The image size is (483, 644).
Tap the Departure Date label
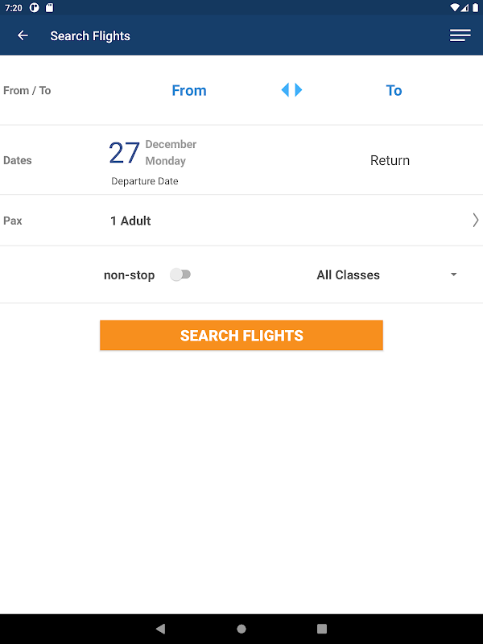[x=145, y=181]
